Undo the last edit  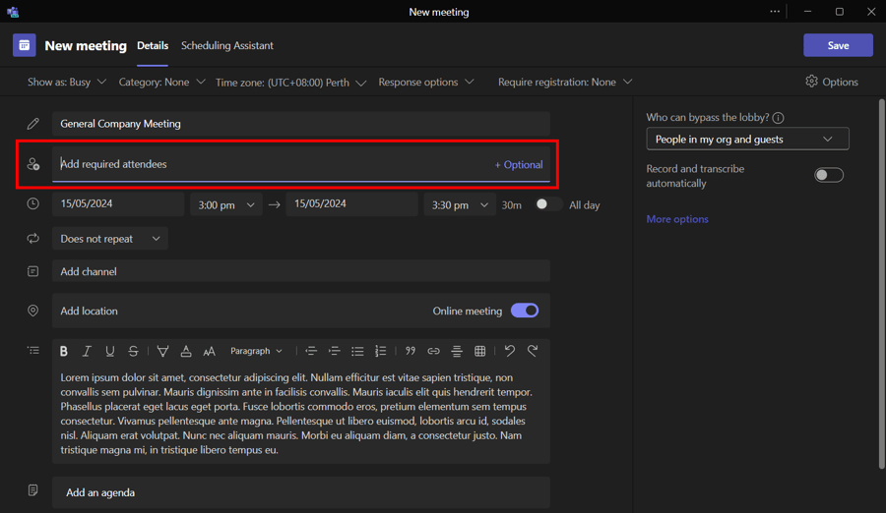point(510,351)
